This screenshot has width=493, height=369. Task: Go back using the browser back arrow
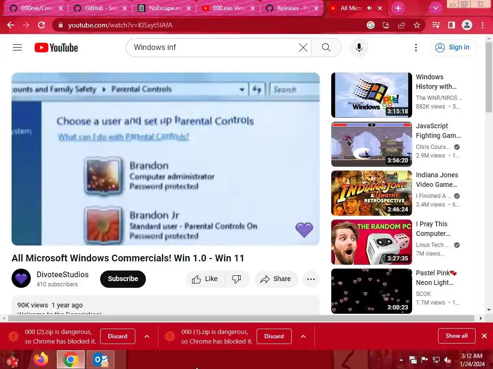pyautogui.click(x=11, y=25)
